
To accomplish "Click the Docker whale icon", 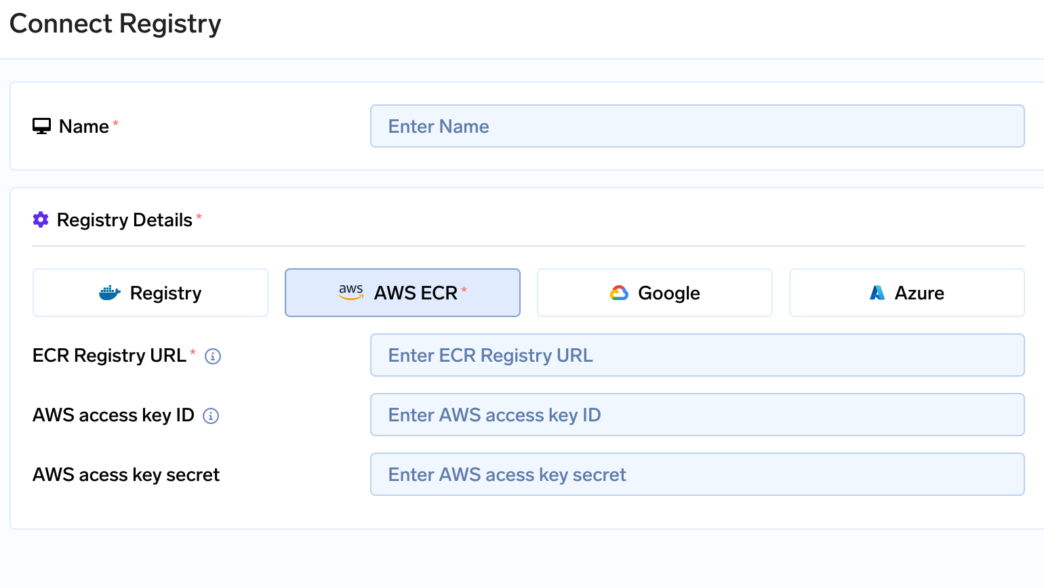I will point(110,293).
